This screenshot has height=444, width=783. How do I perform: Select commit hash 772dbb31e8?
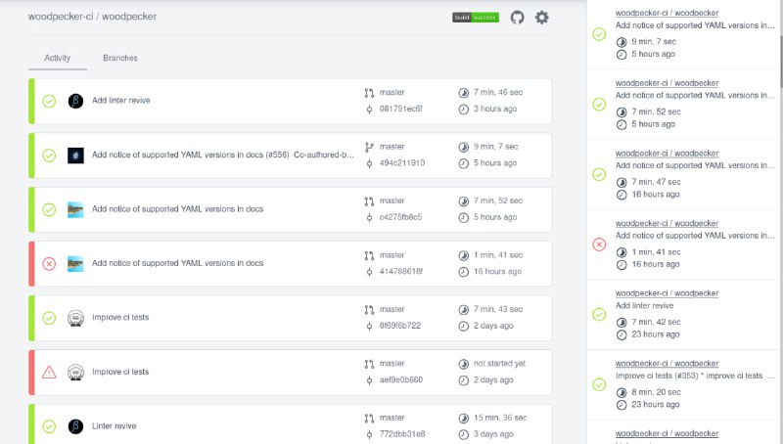402,434
